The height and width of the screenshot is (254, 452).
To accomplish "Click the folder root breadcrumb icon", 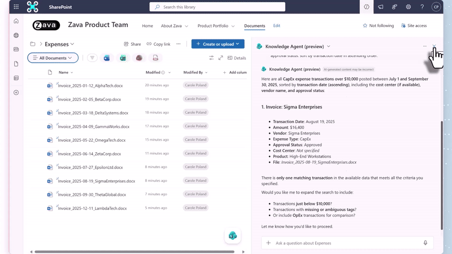I will click(x=33, y=44).
